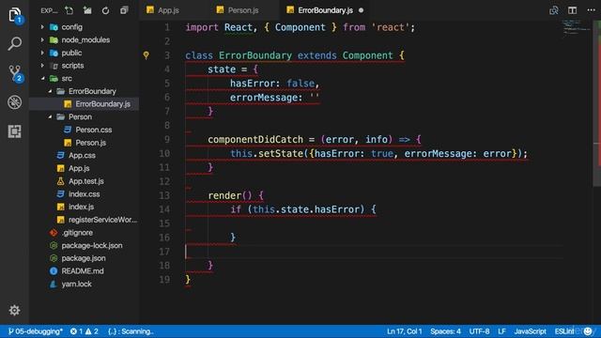Split the editor
Image resolution: width=601 pixels, height=338 pixels.
tap(572, 10)
